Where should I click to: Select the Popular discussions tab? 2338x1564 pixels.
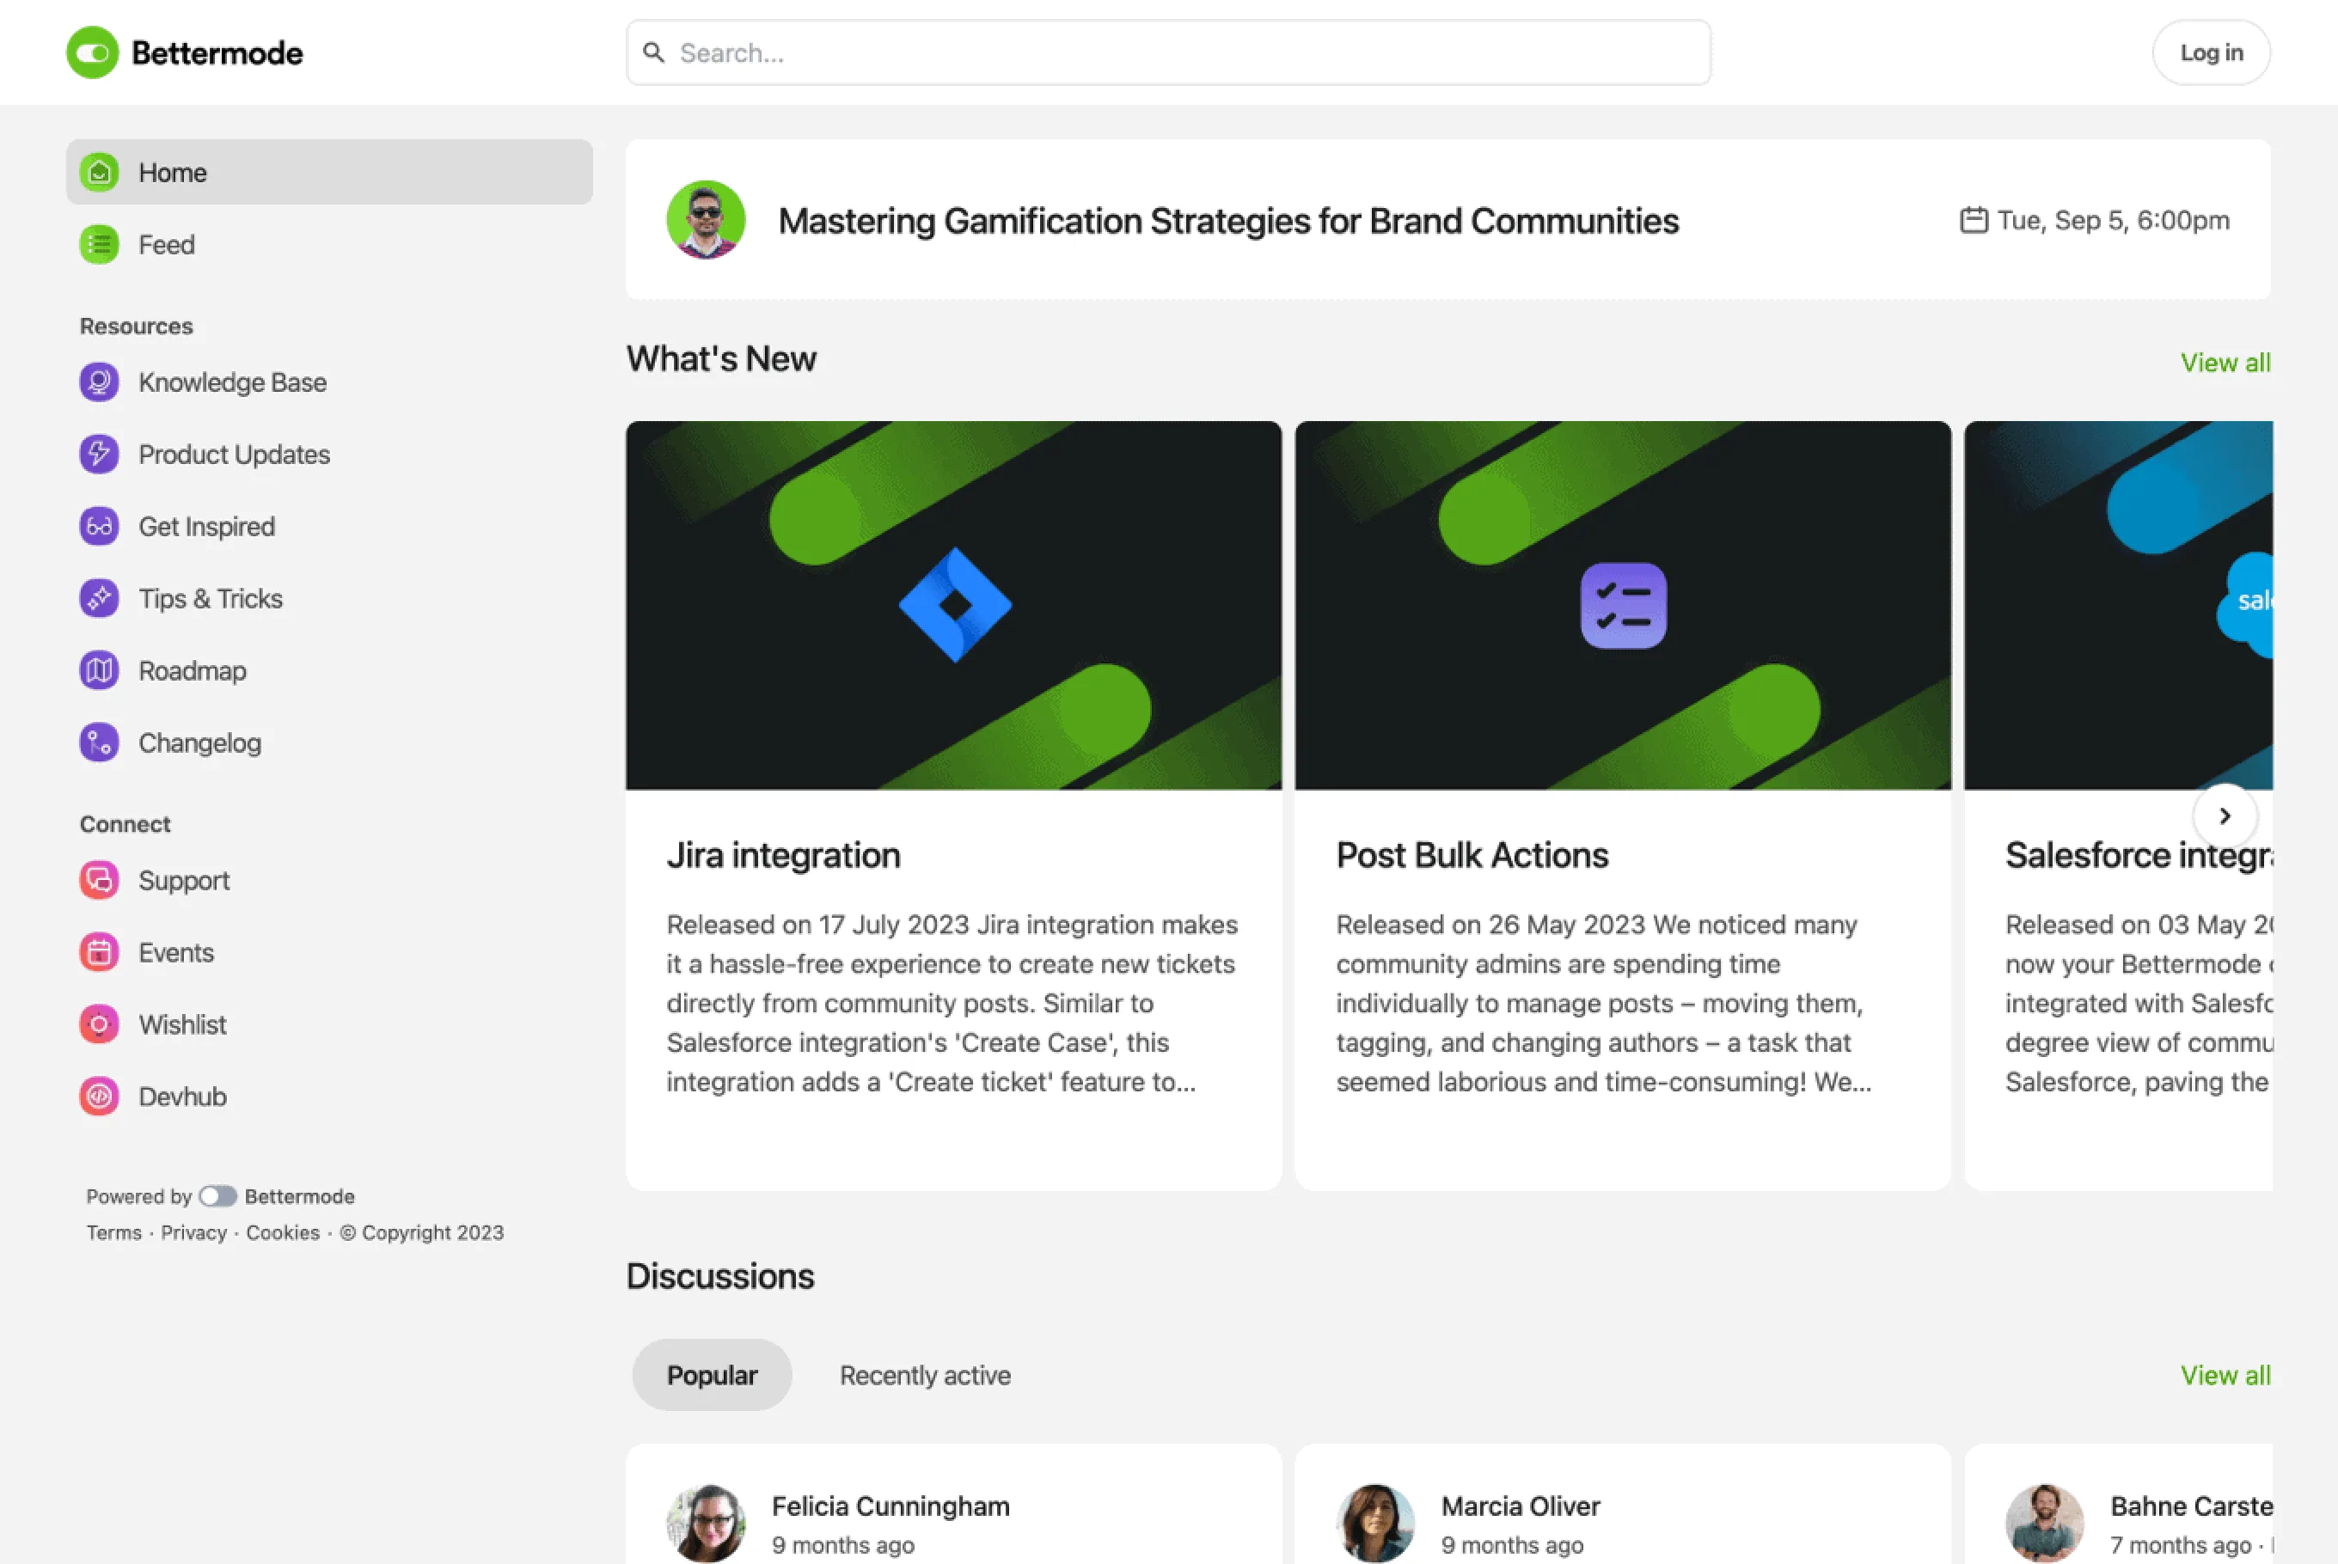(713, 1374)
